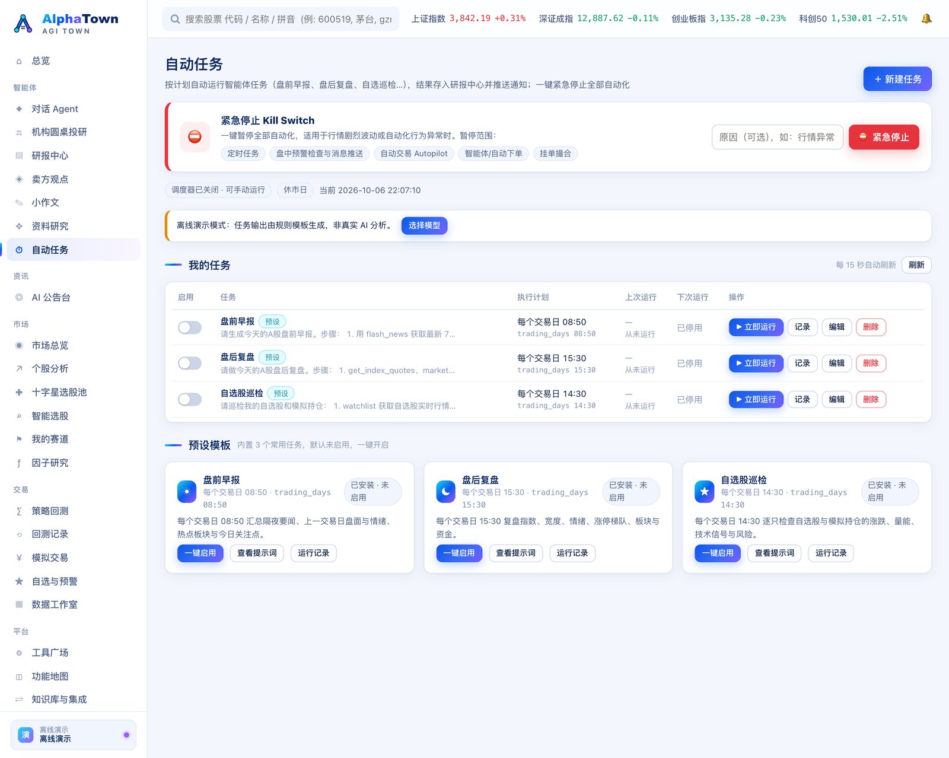The width and height of the screenshot is (949, 758).
Task: Open the 离线演示 user profile card
Action: pyautogui.click(x=74, y=735)
